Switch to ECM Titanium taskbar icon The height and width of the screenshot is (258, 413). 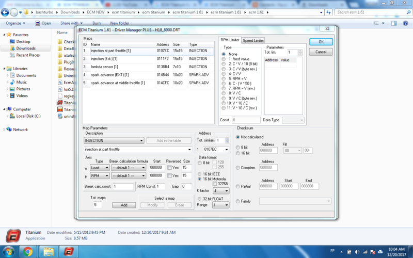[x=69, y=252]
